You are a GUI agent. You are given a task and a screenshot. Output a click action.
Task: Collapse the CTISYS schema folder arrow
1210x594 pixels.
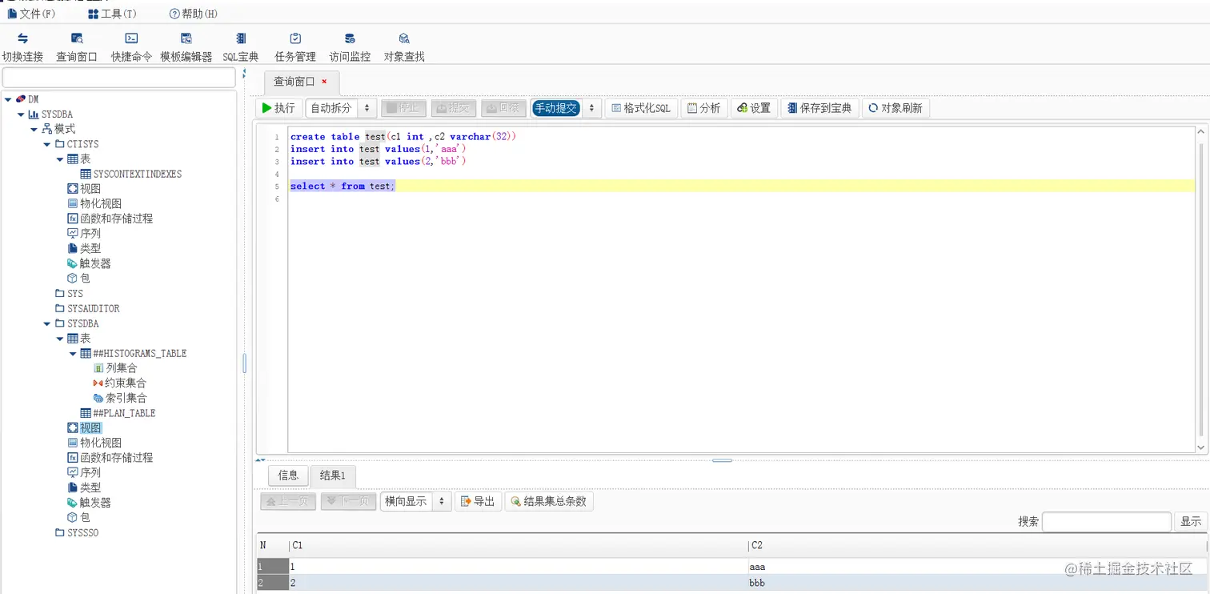47,144
